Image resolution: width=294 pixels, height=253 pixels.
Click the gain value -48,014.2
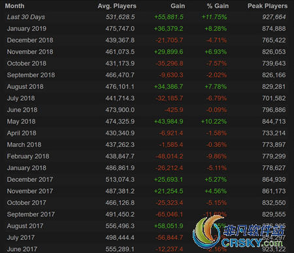click(169, 156)
